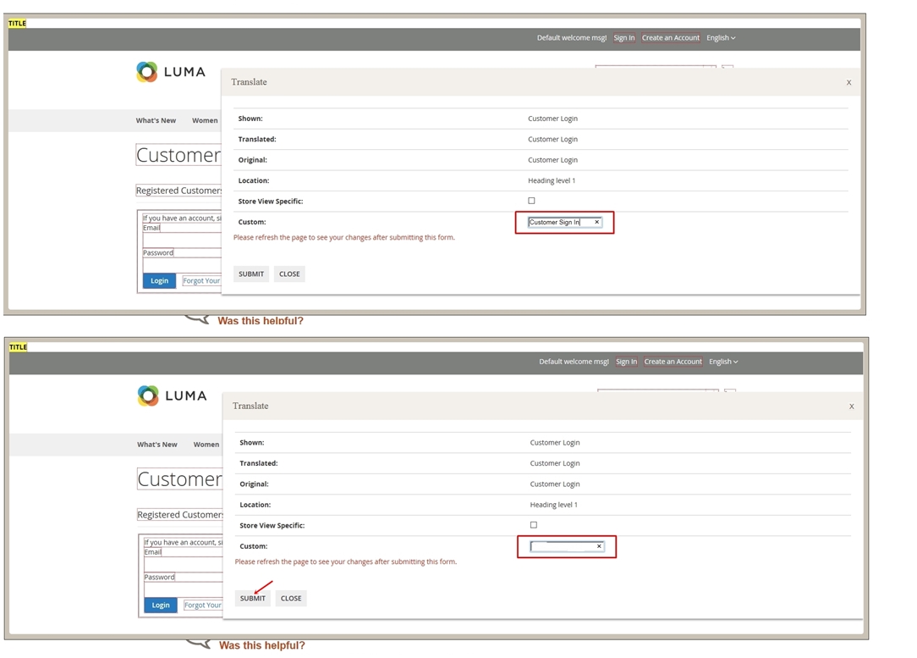Click the blue Login button

coord(159,280)
